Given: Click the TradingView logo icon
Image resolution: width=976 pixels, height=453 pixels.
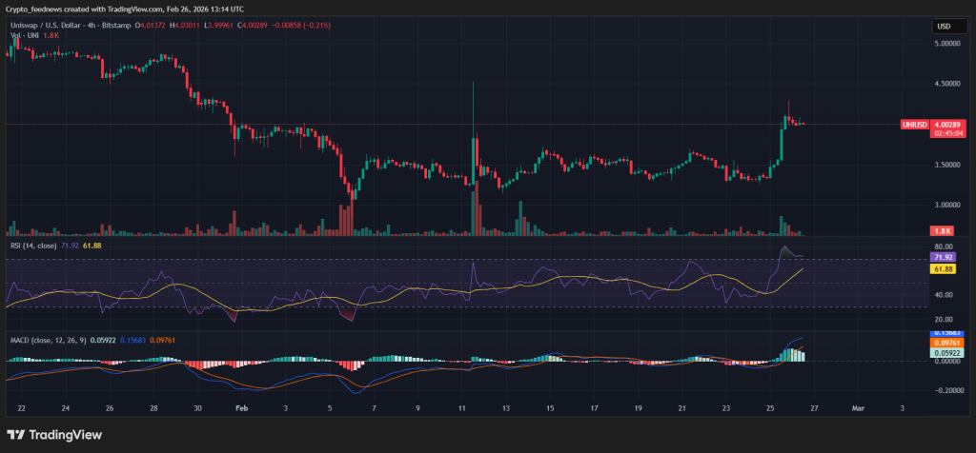Looking at the screenshot, I should (x=17, y=435).
